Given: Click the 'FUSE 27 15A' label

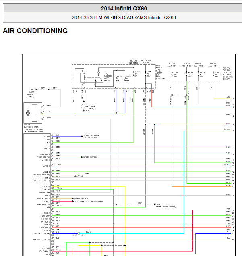Looking at the screenshot, I should (128, 79).
